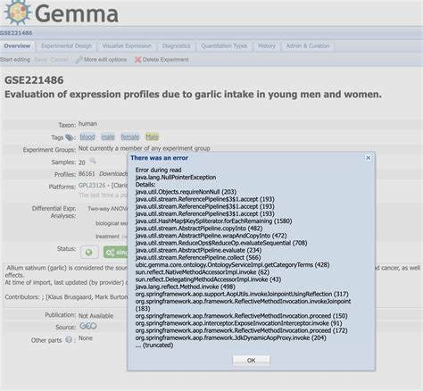
Task: Click the Downloads link beside Profiles
Action: (113, 173)
